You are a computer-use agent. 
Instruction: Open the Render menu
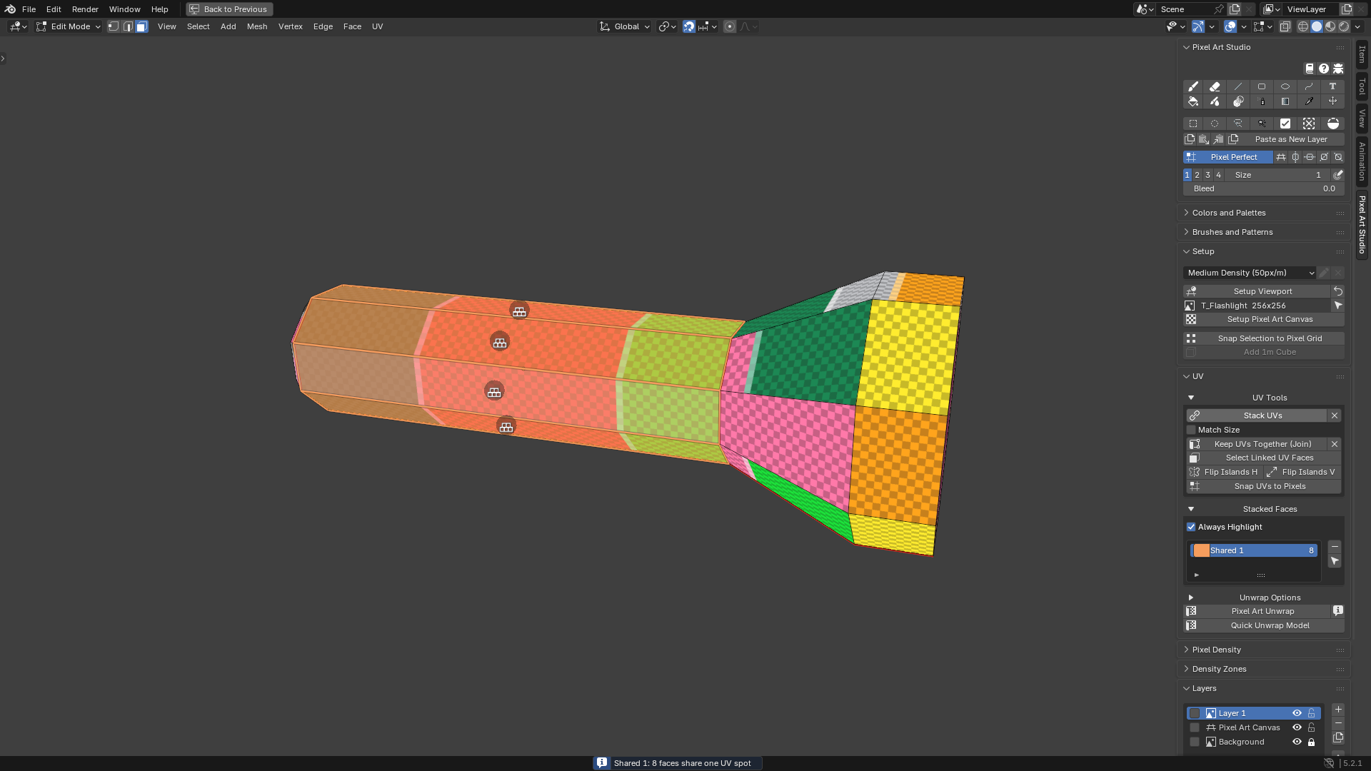[85, 9]
